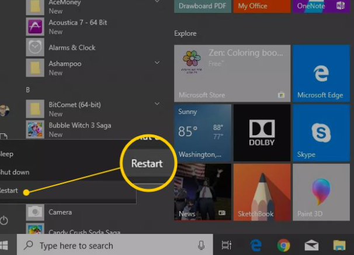The height and width of the screenshot is (255, 354).
Task: Open the Camera app icon
Action: pos(35,212)
